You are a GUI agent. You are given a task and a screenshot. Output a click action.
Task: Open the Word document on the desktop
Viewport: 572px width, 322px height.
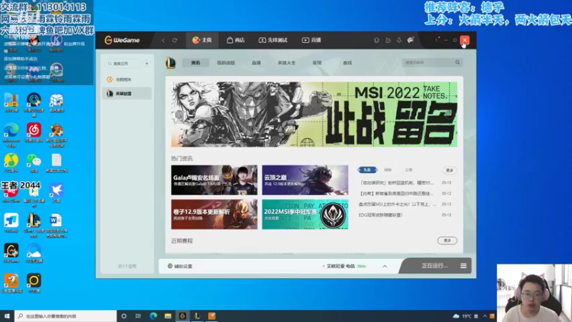click(56, 225)
